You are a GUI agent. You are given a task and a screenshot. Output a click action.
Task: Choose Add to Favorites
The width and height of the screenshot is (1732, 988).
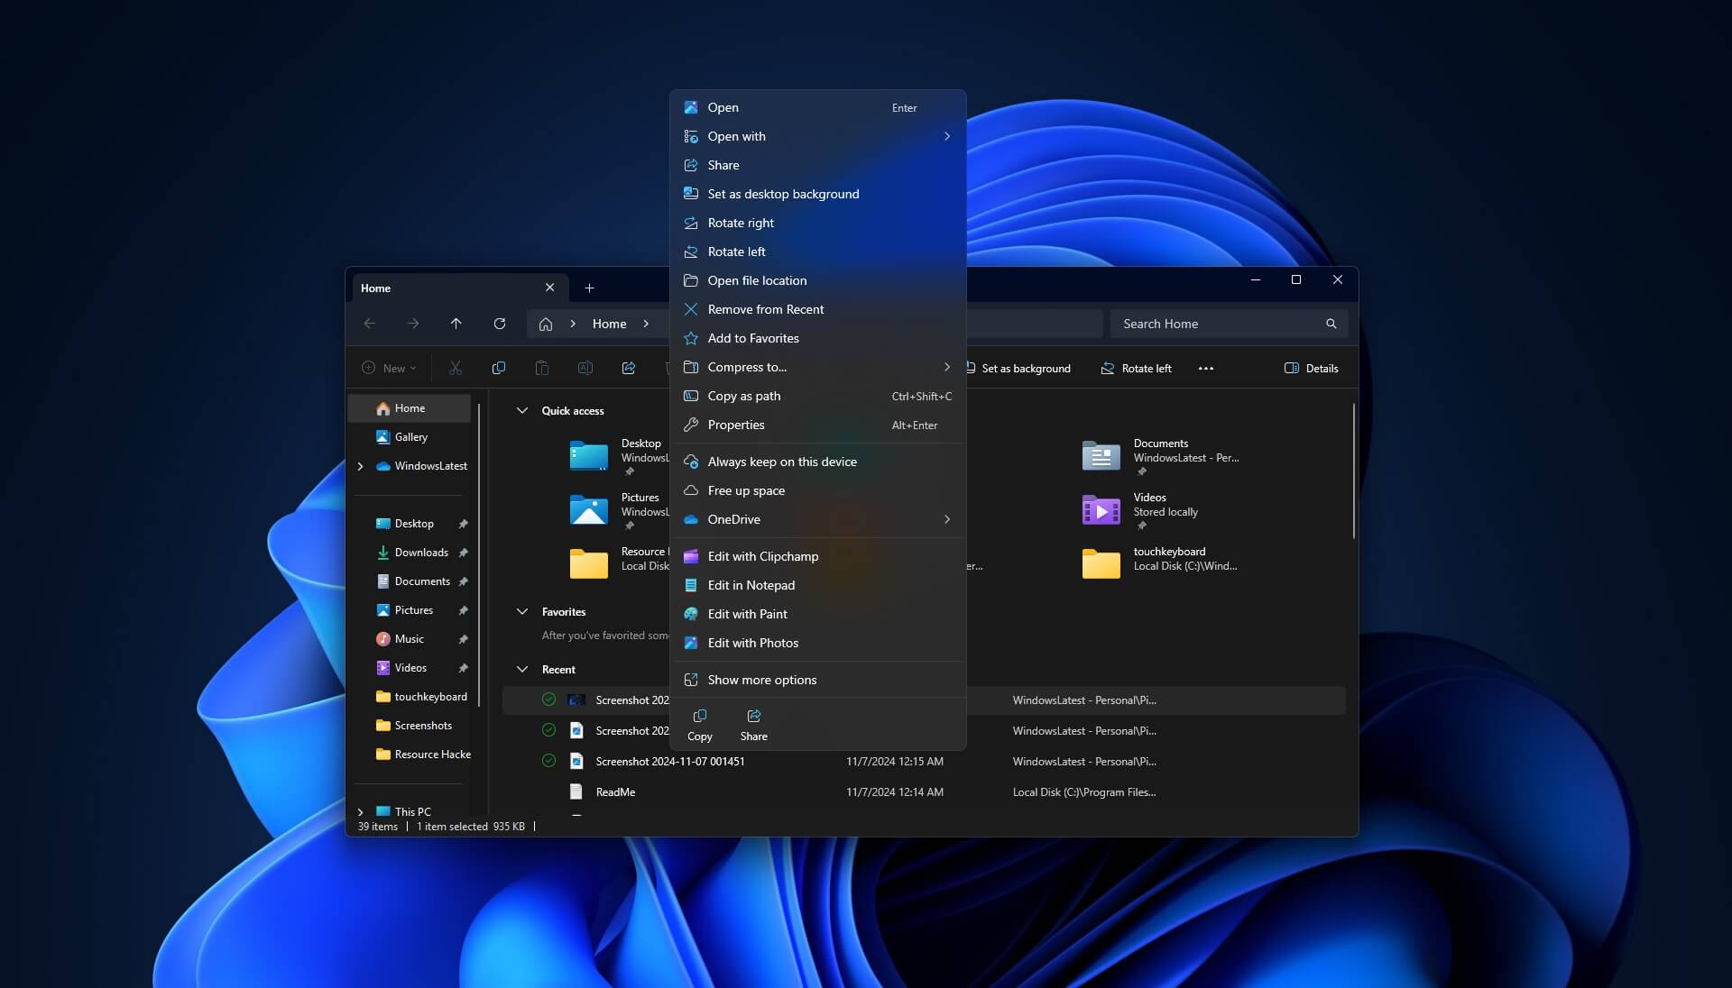coord(818,338)
